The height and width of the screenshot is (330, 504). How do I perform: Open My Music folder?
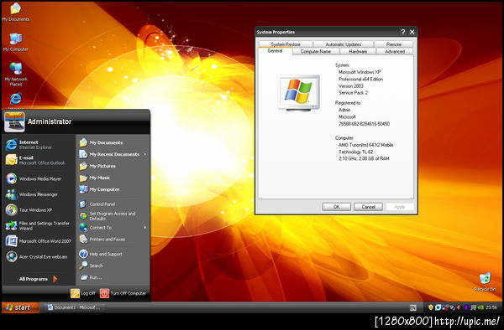[113, 178]
